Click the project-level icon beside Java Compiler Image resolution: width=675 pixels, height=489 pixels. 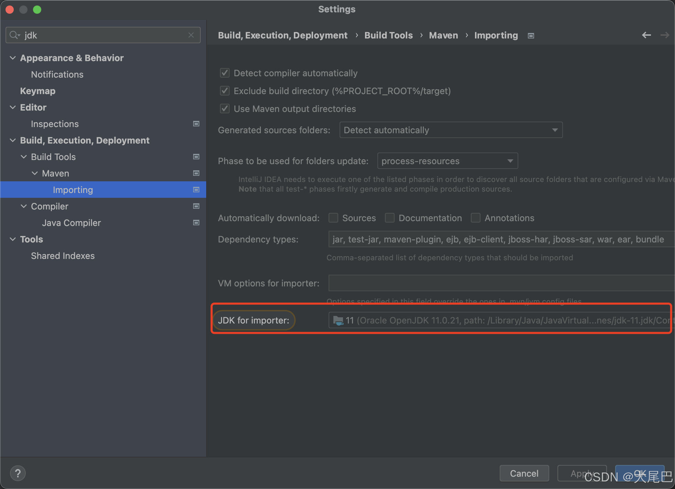(x=196, y=223)
